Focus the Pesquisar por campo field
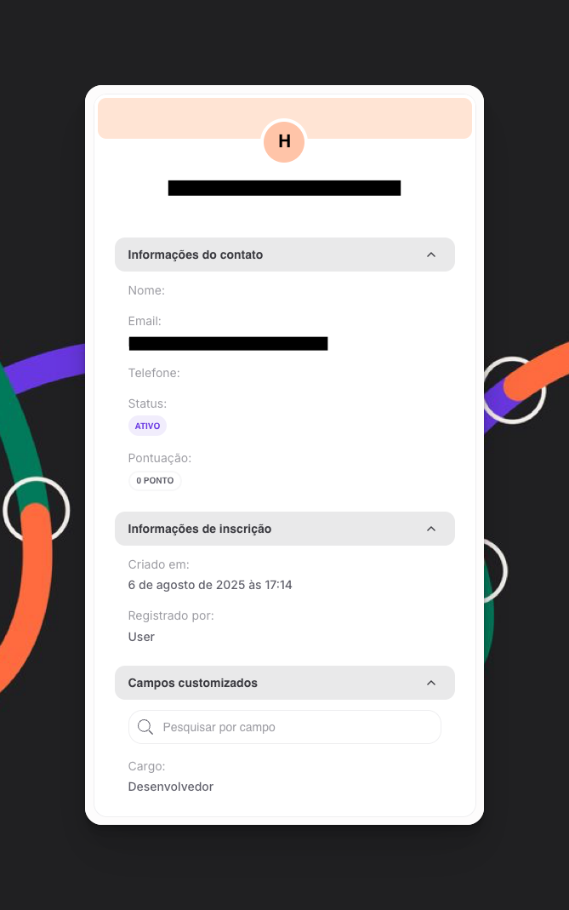The width and height of the screenshot is (569, 910). (284, 727)
